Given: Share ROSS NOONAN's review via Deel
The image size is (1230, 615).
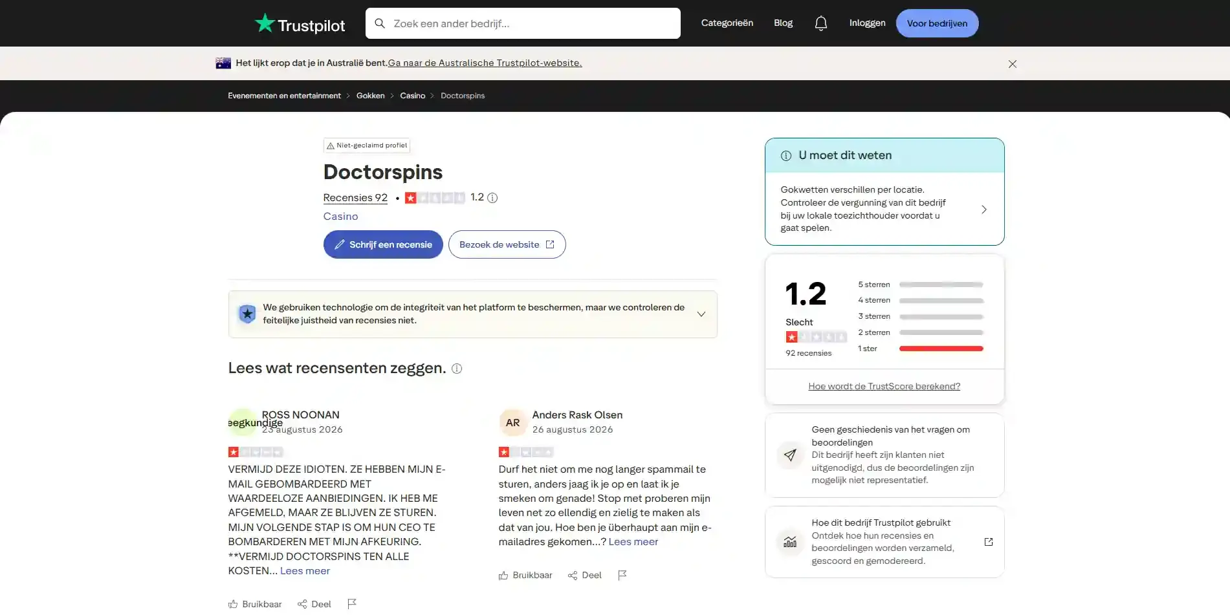Looking at the screenshot, I should click(314, 604).
